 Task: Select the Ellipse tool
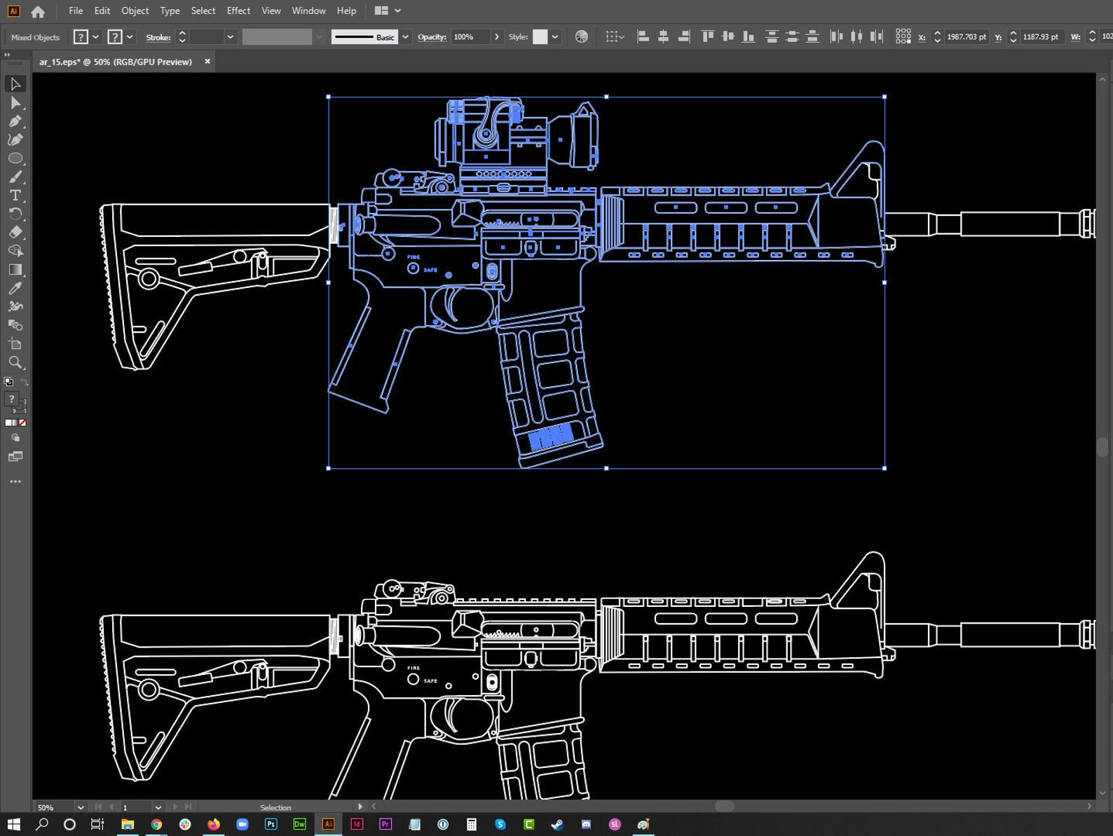tap(15, 158)
